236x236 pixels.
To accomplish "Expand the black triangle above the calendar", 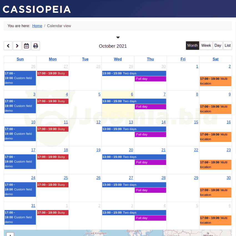I will tap(118, 37).
